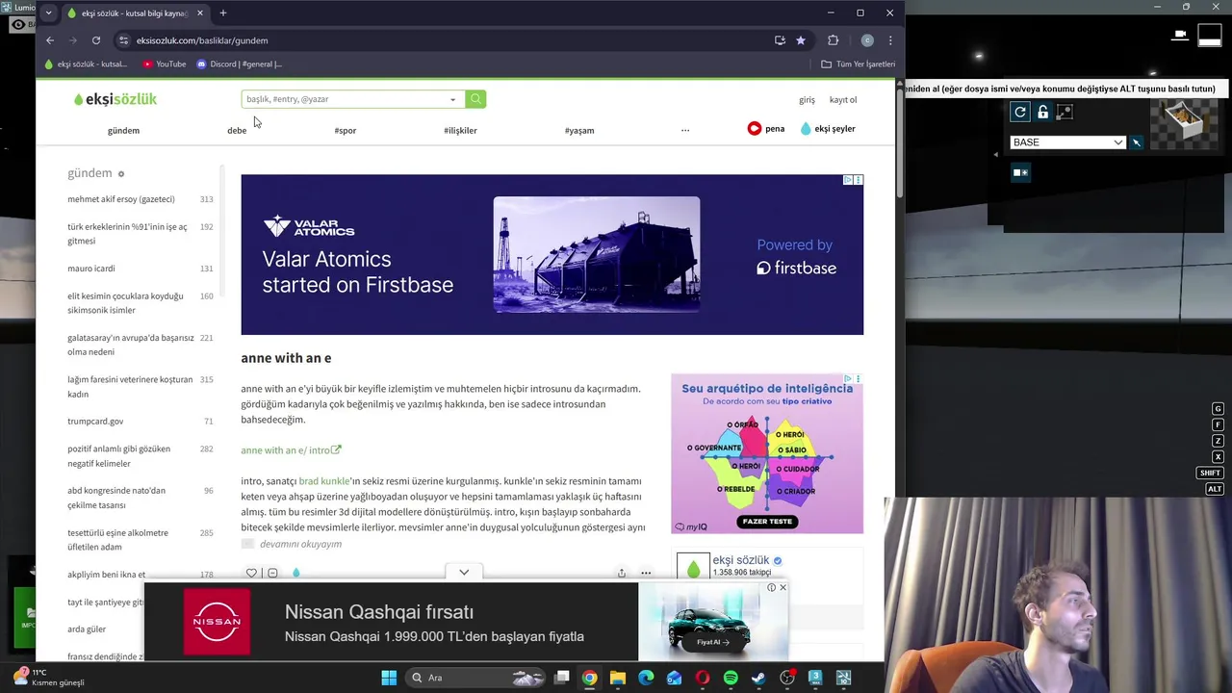Viewport: 1232px width, 693px height.
Task: Click the FAZER TESTE button in myIQ ad
Action: tap(767, 522)
